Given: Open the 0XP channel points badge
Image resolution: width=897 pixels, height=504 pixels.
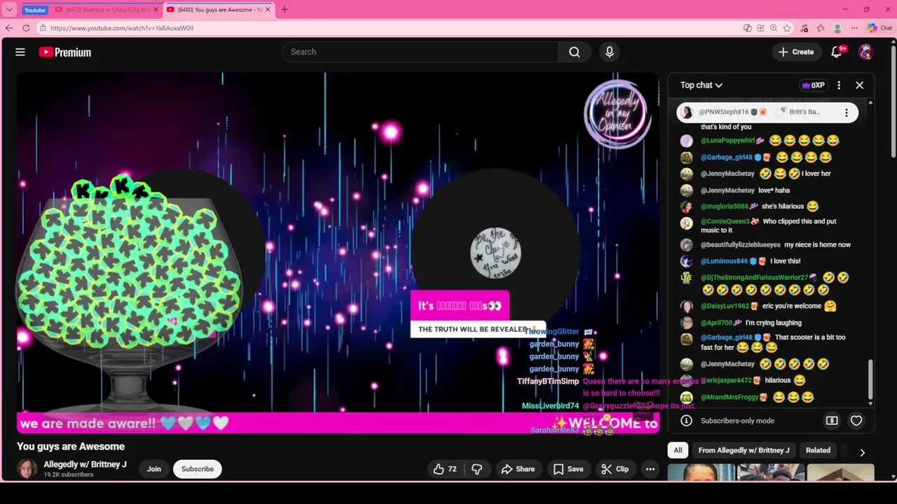Looking at the screenshot, I should [x=813, y=85].
